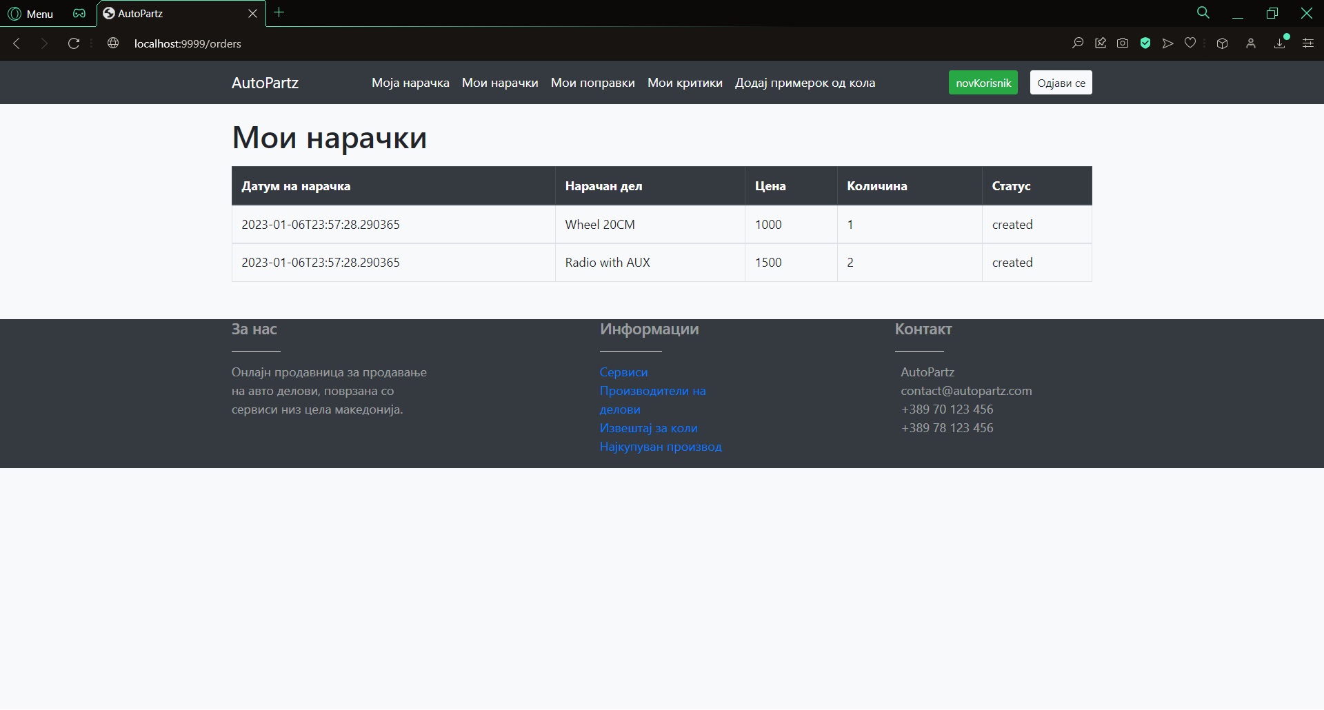Viewport: 1324px width, 710px height.
Task: Take a snapshot with the camera icon
Action: coord(1123,43)
